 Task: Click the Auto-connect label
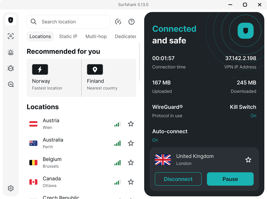tap(170, 131)
